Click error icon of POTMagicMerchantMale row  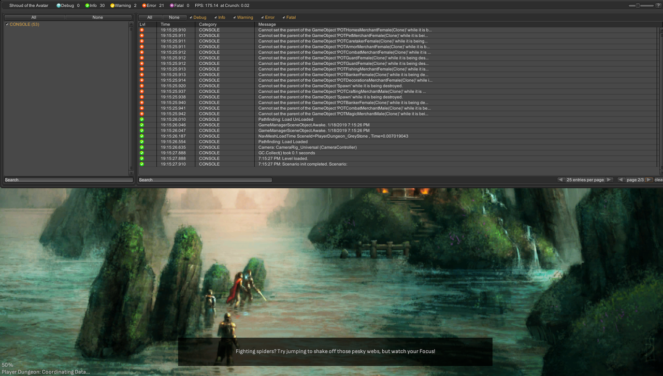point(142,114)
